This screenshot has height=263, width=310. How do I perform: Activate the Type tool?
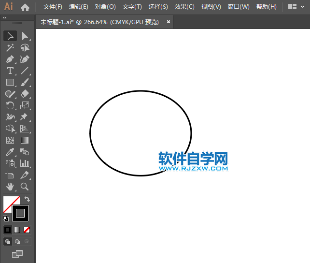10,71
